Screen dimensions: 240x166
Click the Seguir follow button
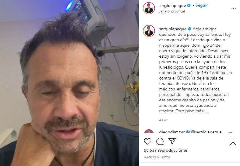(x=202, y=5)
